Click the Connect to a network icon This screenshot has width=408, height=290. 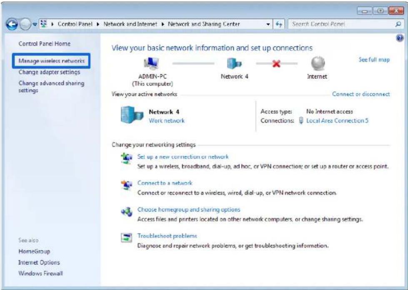(127, 185)
